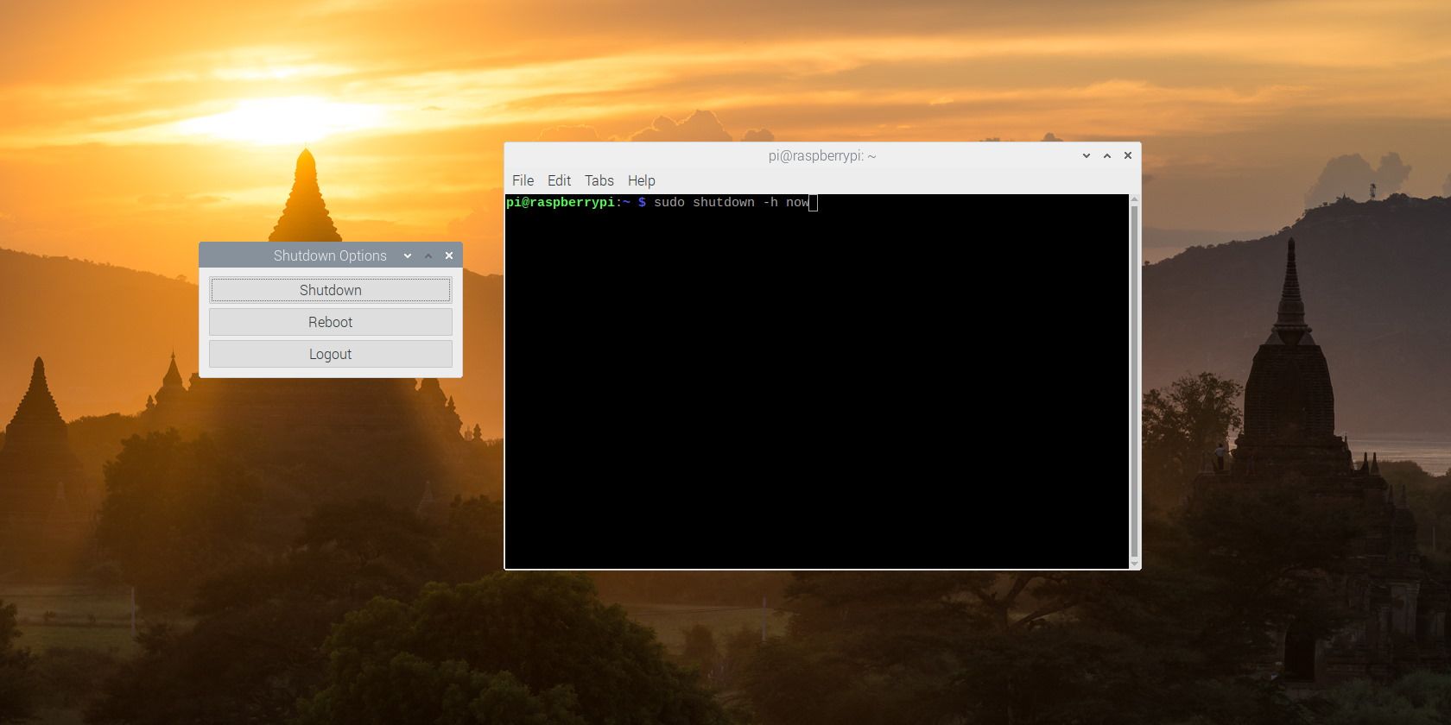Click the 'Shutdown Options' title bar text
Viewport: 1451px width, 725px height.
tap(330, 255)
